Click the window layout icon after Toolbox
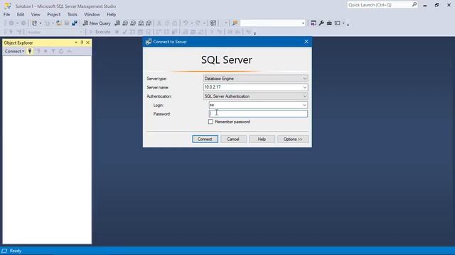 [x=337, y=23]
